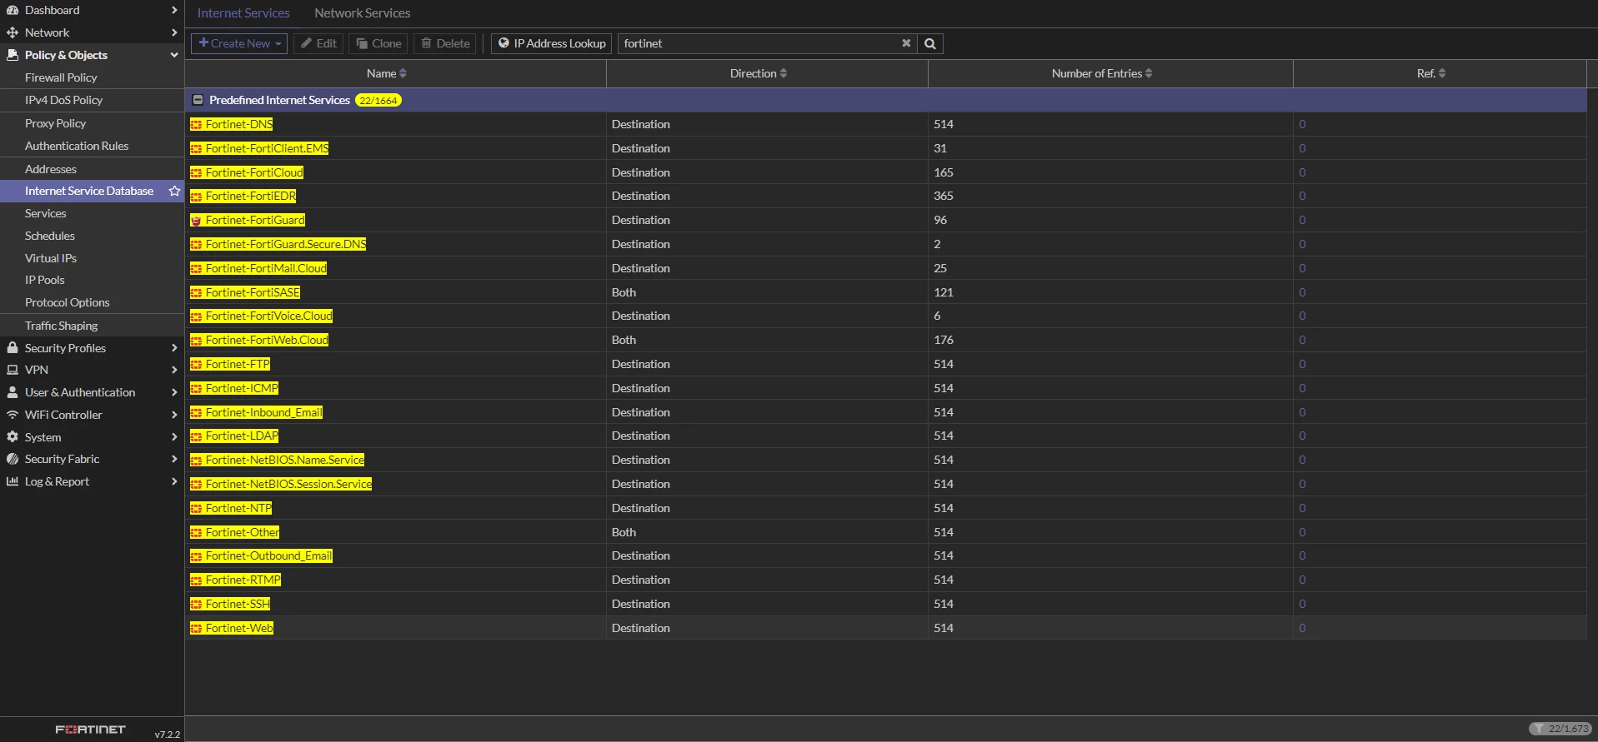
Task: Click the System gear icon
Action: (x=13, y=436)
